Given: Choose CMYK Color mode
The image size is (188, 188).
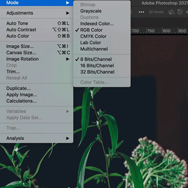Looking at the screenshot, I should (x=93, y=36).
